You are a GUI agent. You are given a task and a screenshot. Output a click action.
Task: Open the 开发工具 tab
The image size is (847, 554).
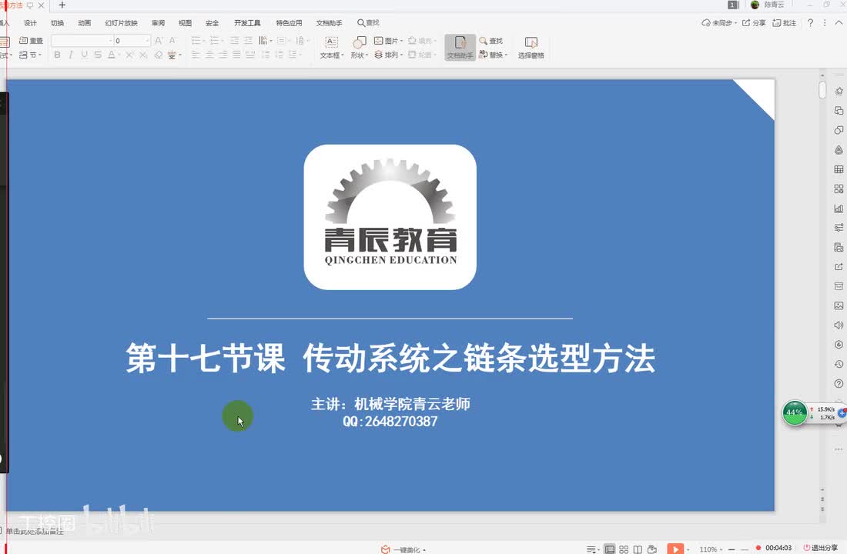click(x=247, y=22)
